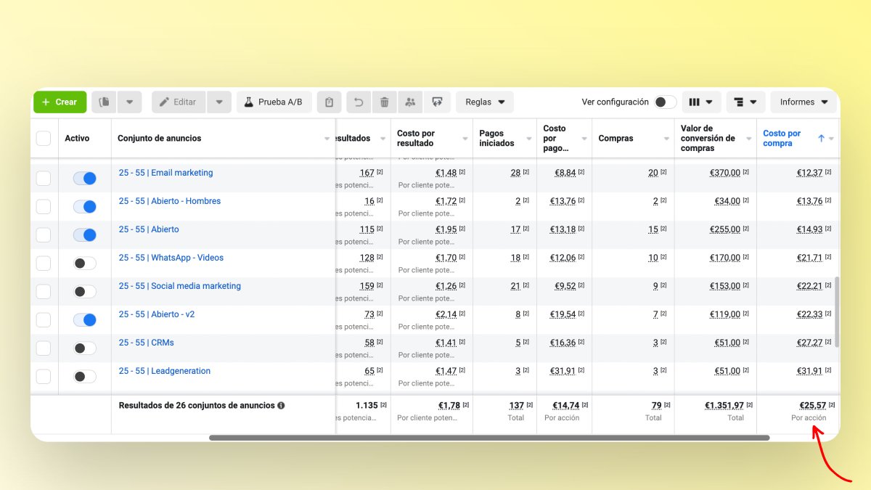Sort by Pagos iniciados column header
Viewport: 871px width, 490px height.
(x=497, y=138)
